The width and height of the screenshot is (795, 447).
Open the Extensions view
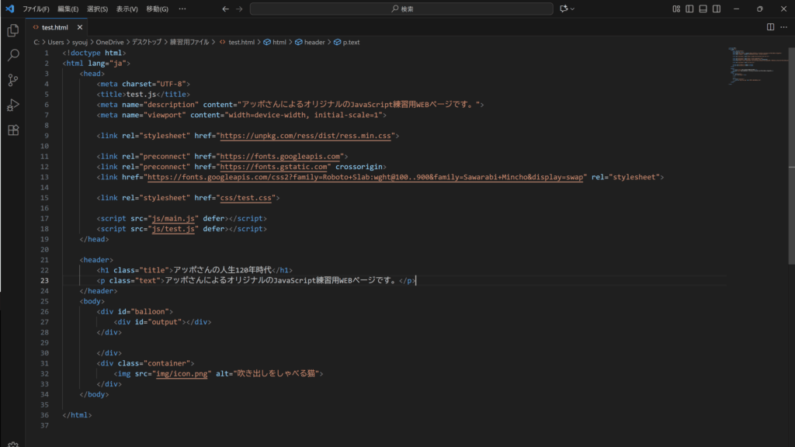pyautogui.click(x=12, y=130)
